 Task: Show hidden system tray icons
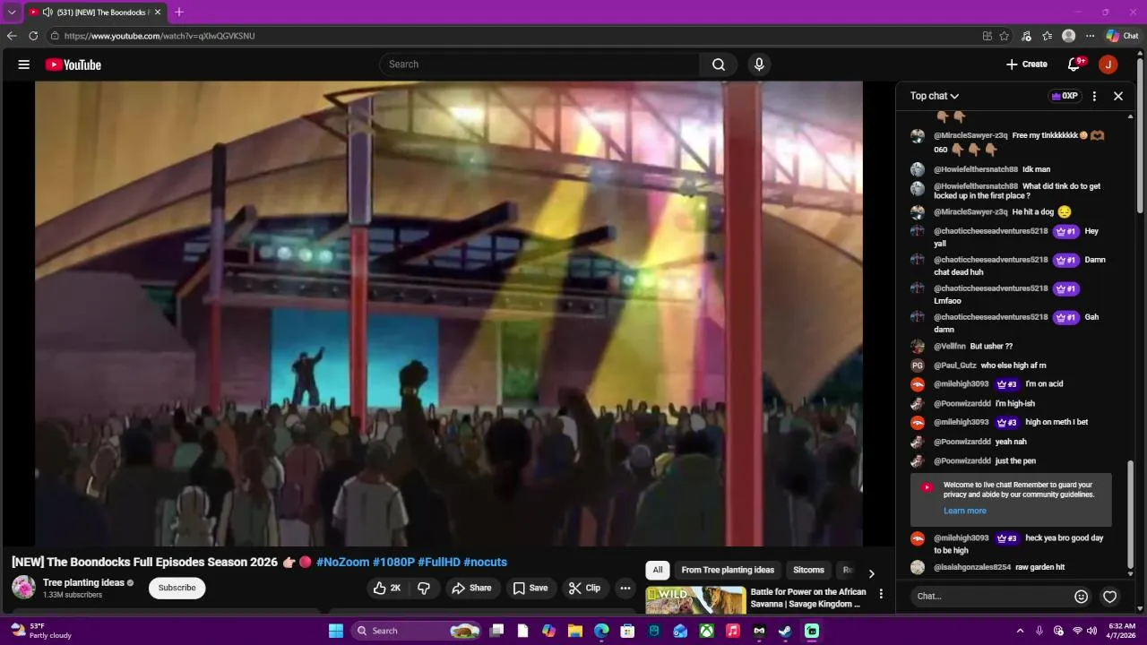pos(1020,631)
